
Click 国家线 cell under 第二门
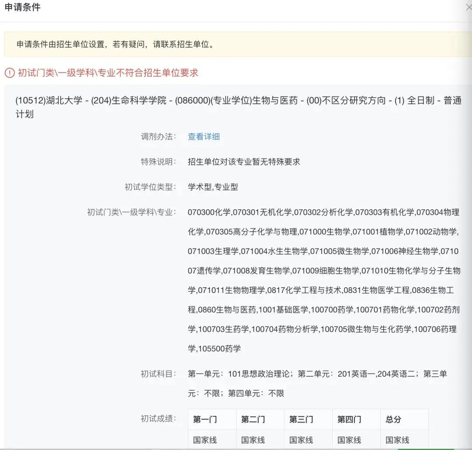tap(260, 440)
